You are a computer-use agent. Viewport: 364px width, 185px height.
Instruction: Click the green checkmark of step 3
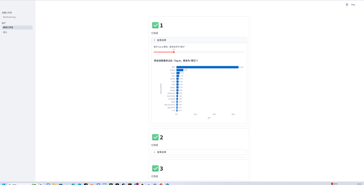155,169
